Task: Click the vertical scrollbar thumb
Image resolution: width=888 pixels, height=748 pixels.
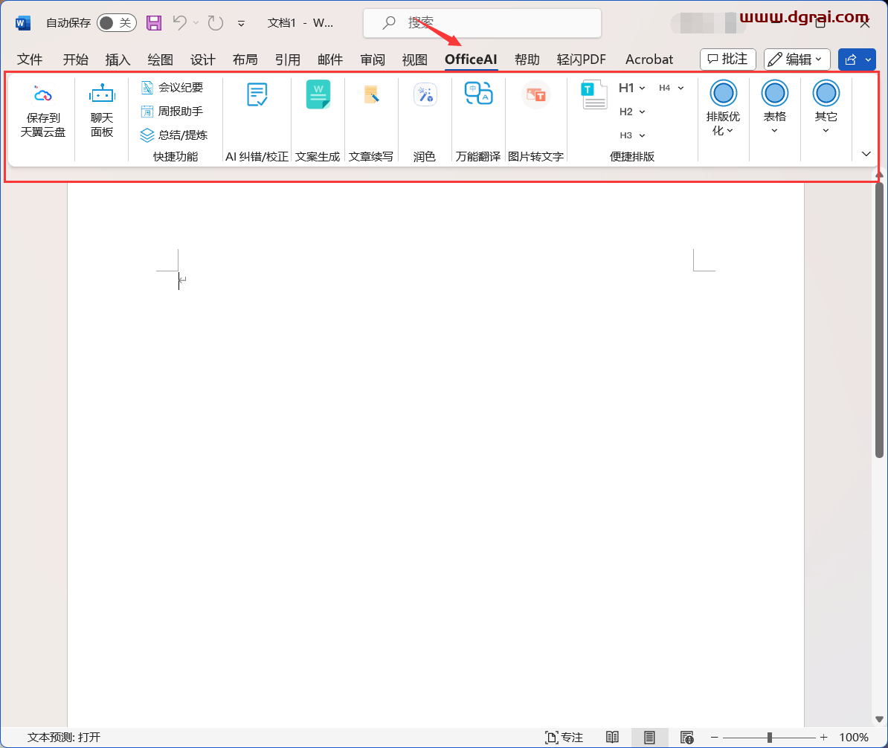Action: click(879, 320)
